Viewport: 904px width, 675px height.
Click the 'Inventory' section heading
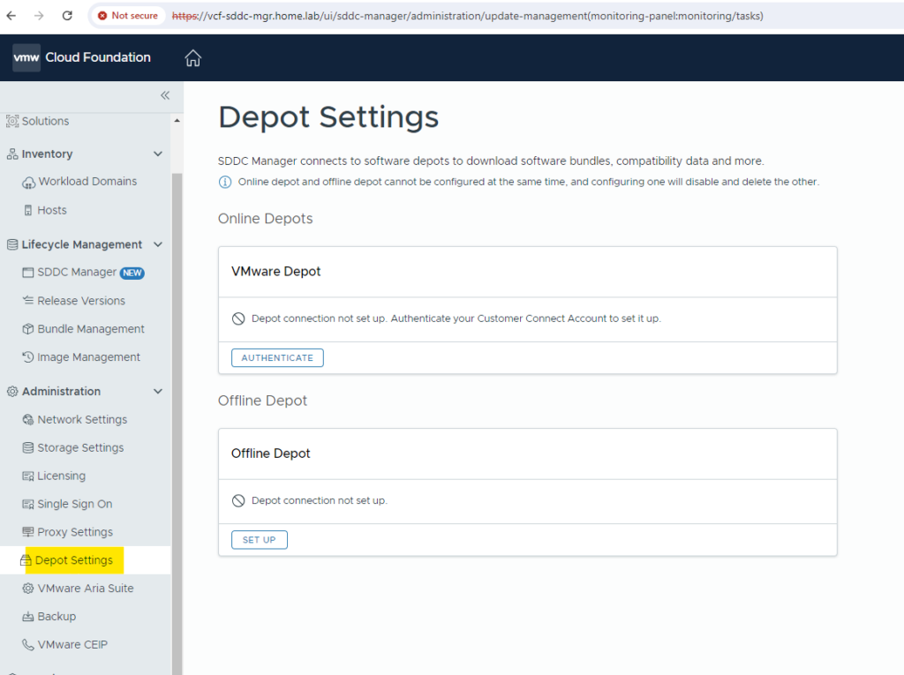pyautogui.click(x=48, y=154)
